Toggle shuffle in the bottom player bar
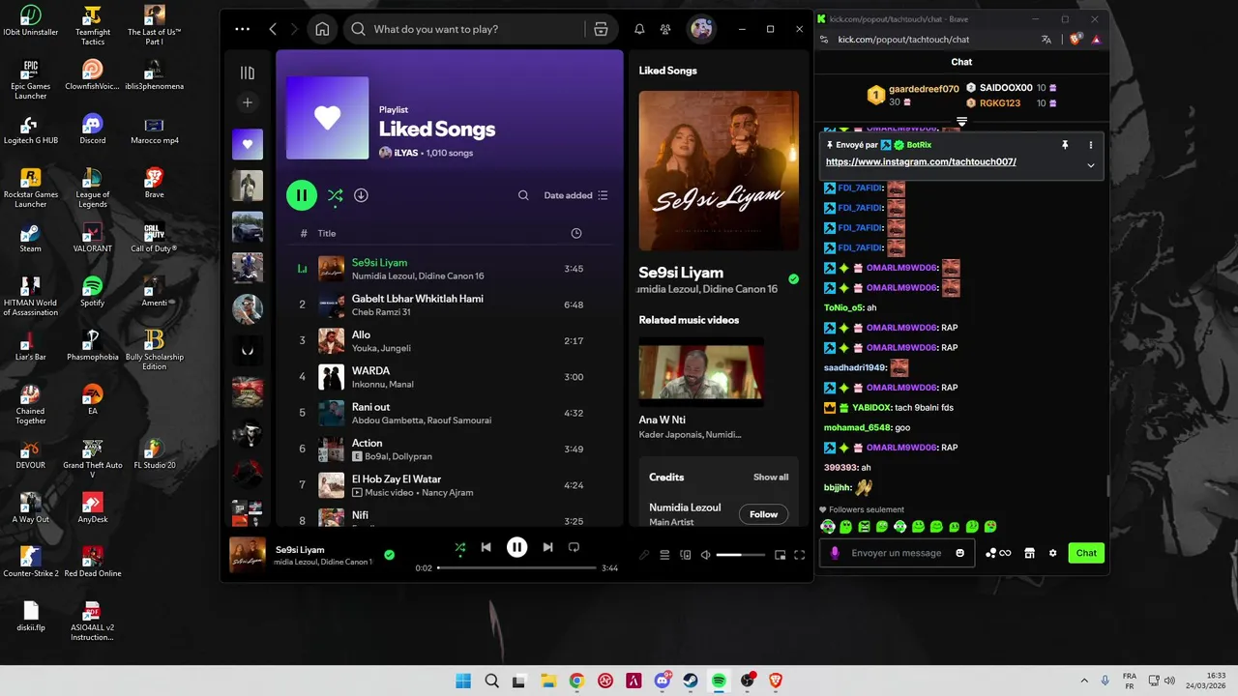The width and height of the screenshot is (1238, 696). [x=460, y=547]
